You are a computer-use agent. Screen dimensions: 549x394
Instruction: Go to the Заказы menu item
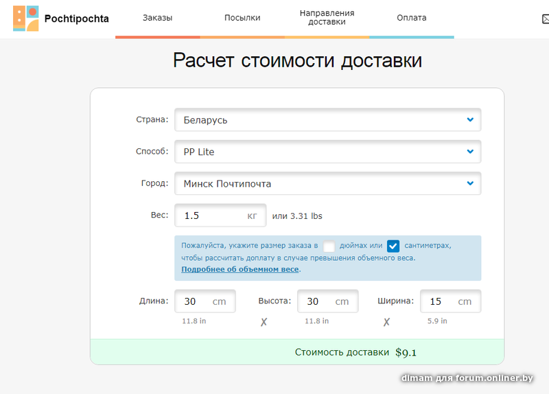[x=157, y=18]
